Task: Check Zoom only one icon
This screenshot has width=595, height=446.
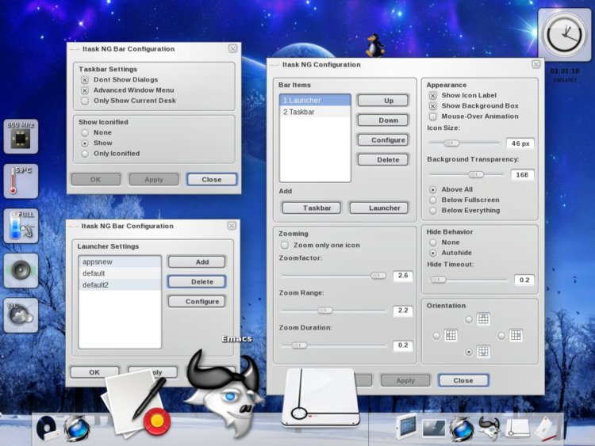Action: (x=285, y=245)
